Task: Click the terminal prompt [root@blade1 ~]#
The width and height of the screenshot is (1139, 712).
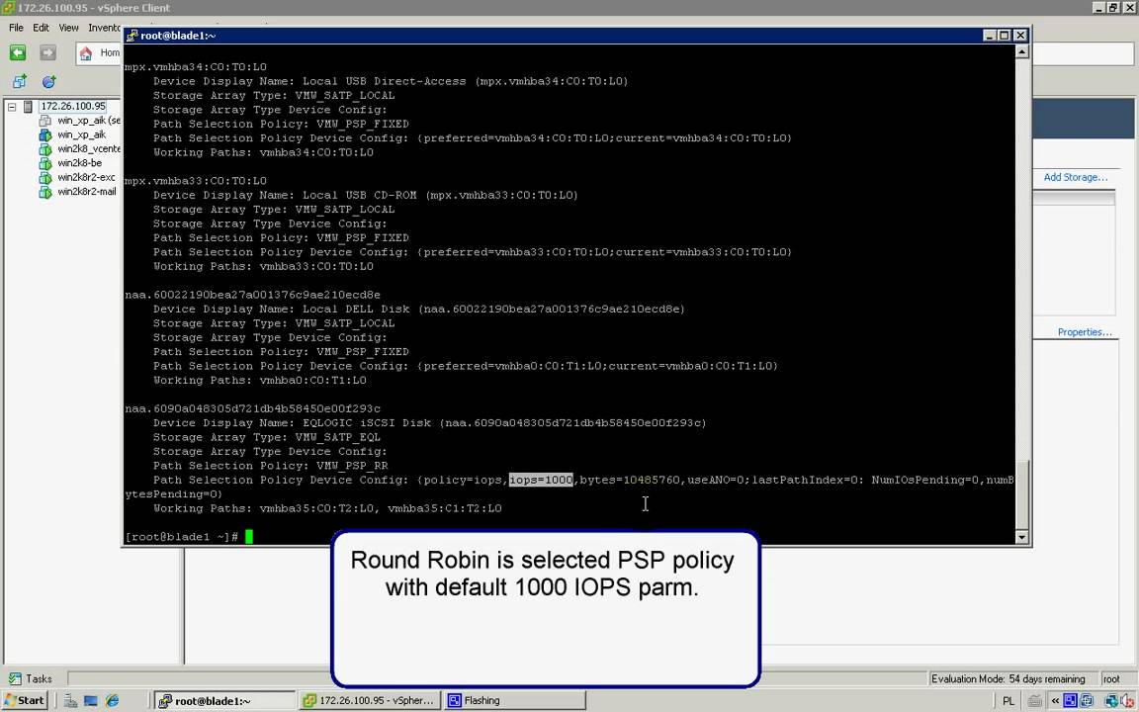Action: (x=182, y=537)
